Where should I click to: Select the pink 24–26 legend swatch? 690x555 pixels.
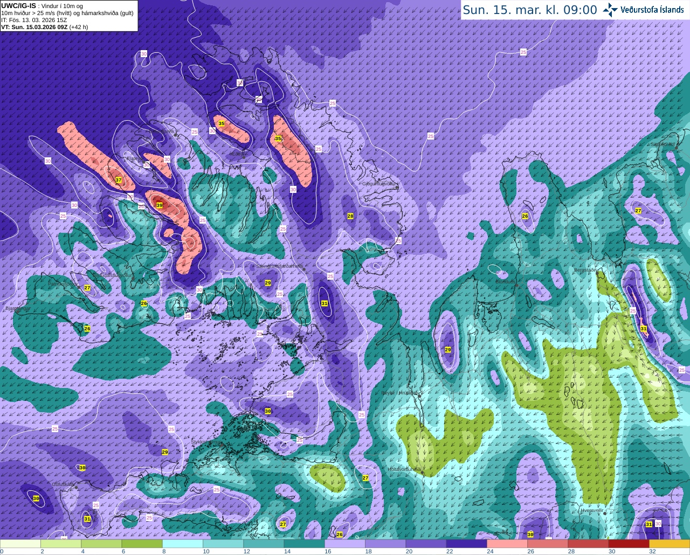507,544
